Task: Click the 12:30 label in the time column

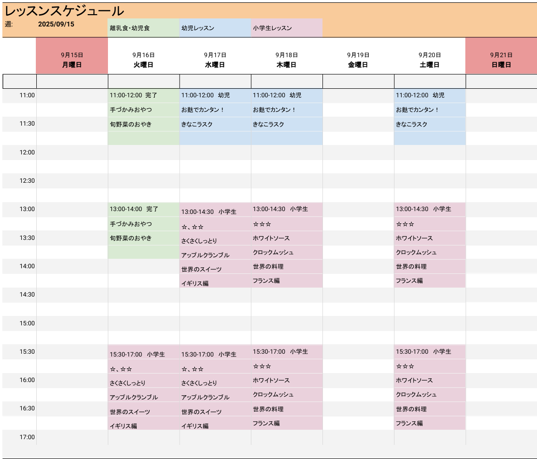Action: (27, 181)
